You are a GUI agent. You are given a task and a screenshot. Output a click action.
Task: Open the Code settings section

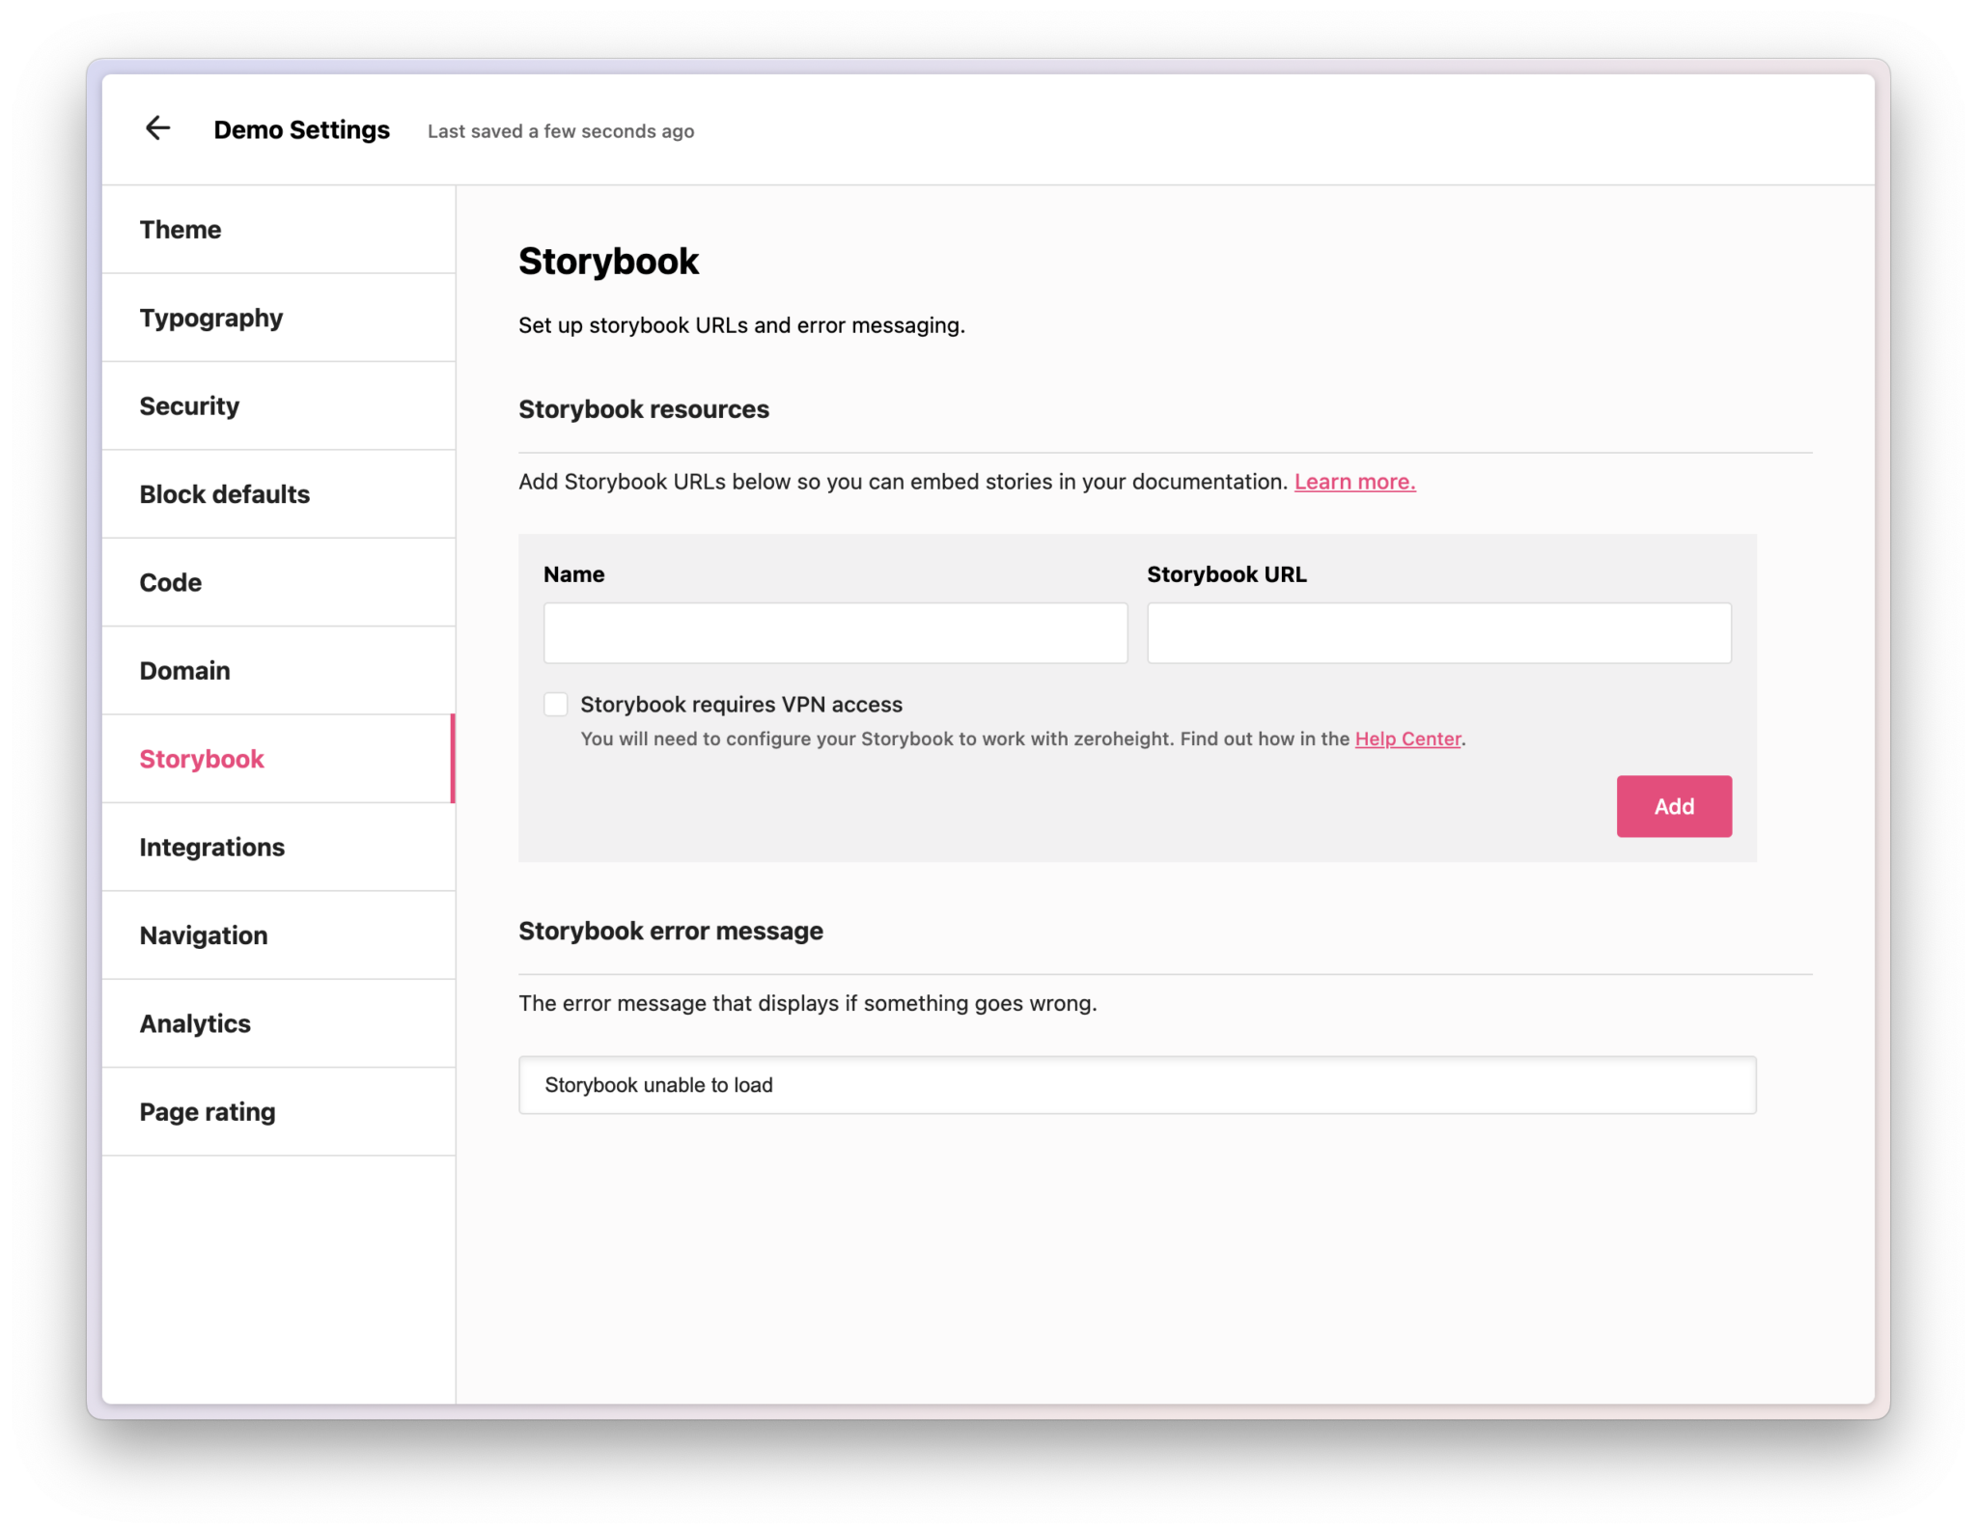coord(278,583)
